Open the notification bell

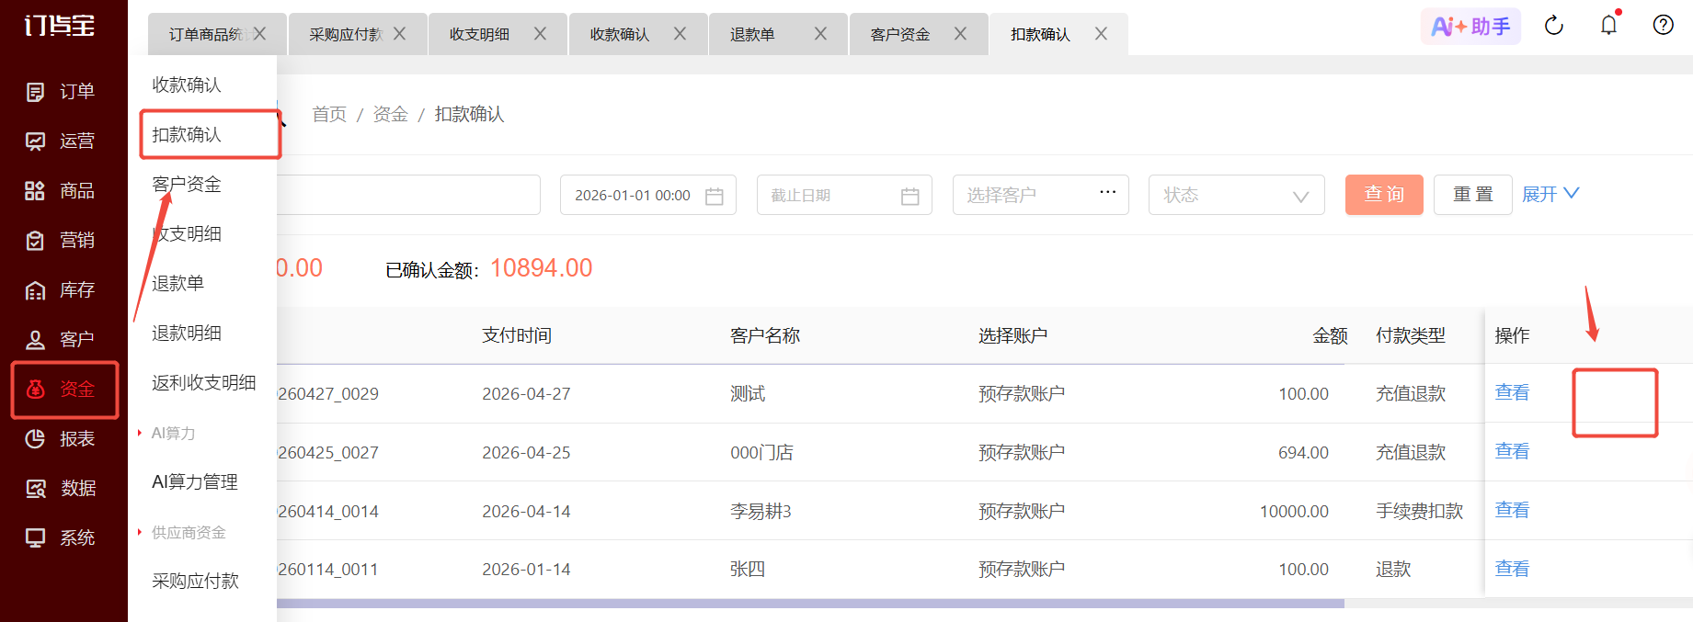pyautogui.click(x=1608, y=26)
